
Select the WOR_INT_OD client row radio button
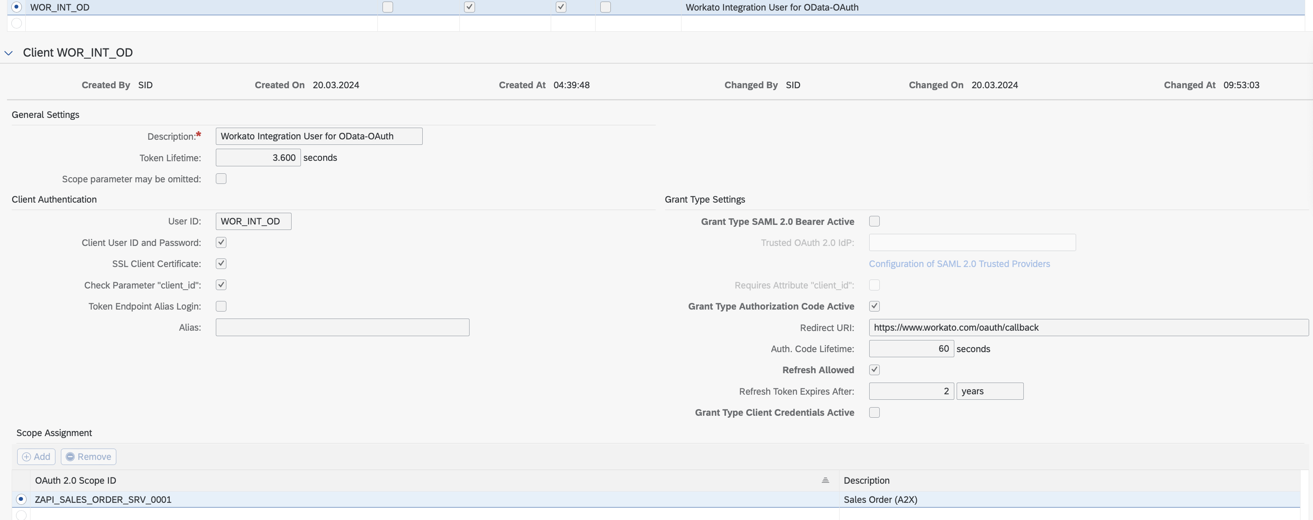[16, 7]
